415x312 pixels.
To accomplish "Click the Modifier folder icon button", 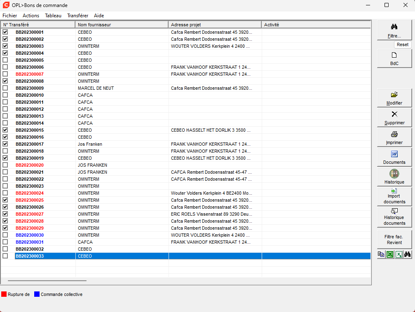I will pos(394,98).
